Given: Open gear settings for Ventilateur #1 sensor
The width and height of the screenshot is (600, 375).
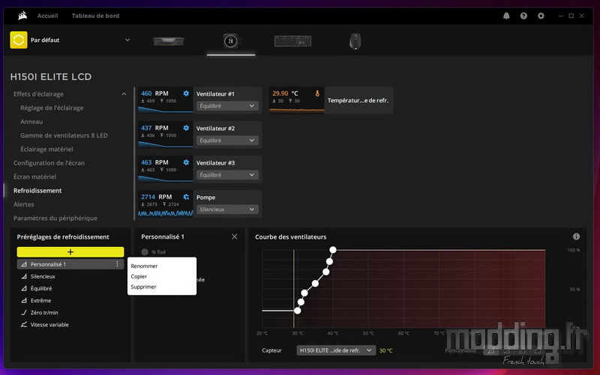Looking at the screenshot, I should tap(186, 94).
